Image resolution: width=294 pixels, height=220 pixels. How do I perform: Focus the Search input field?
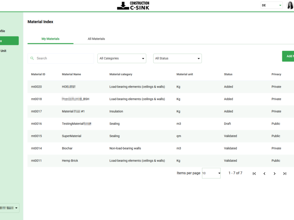[61, 58]
